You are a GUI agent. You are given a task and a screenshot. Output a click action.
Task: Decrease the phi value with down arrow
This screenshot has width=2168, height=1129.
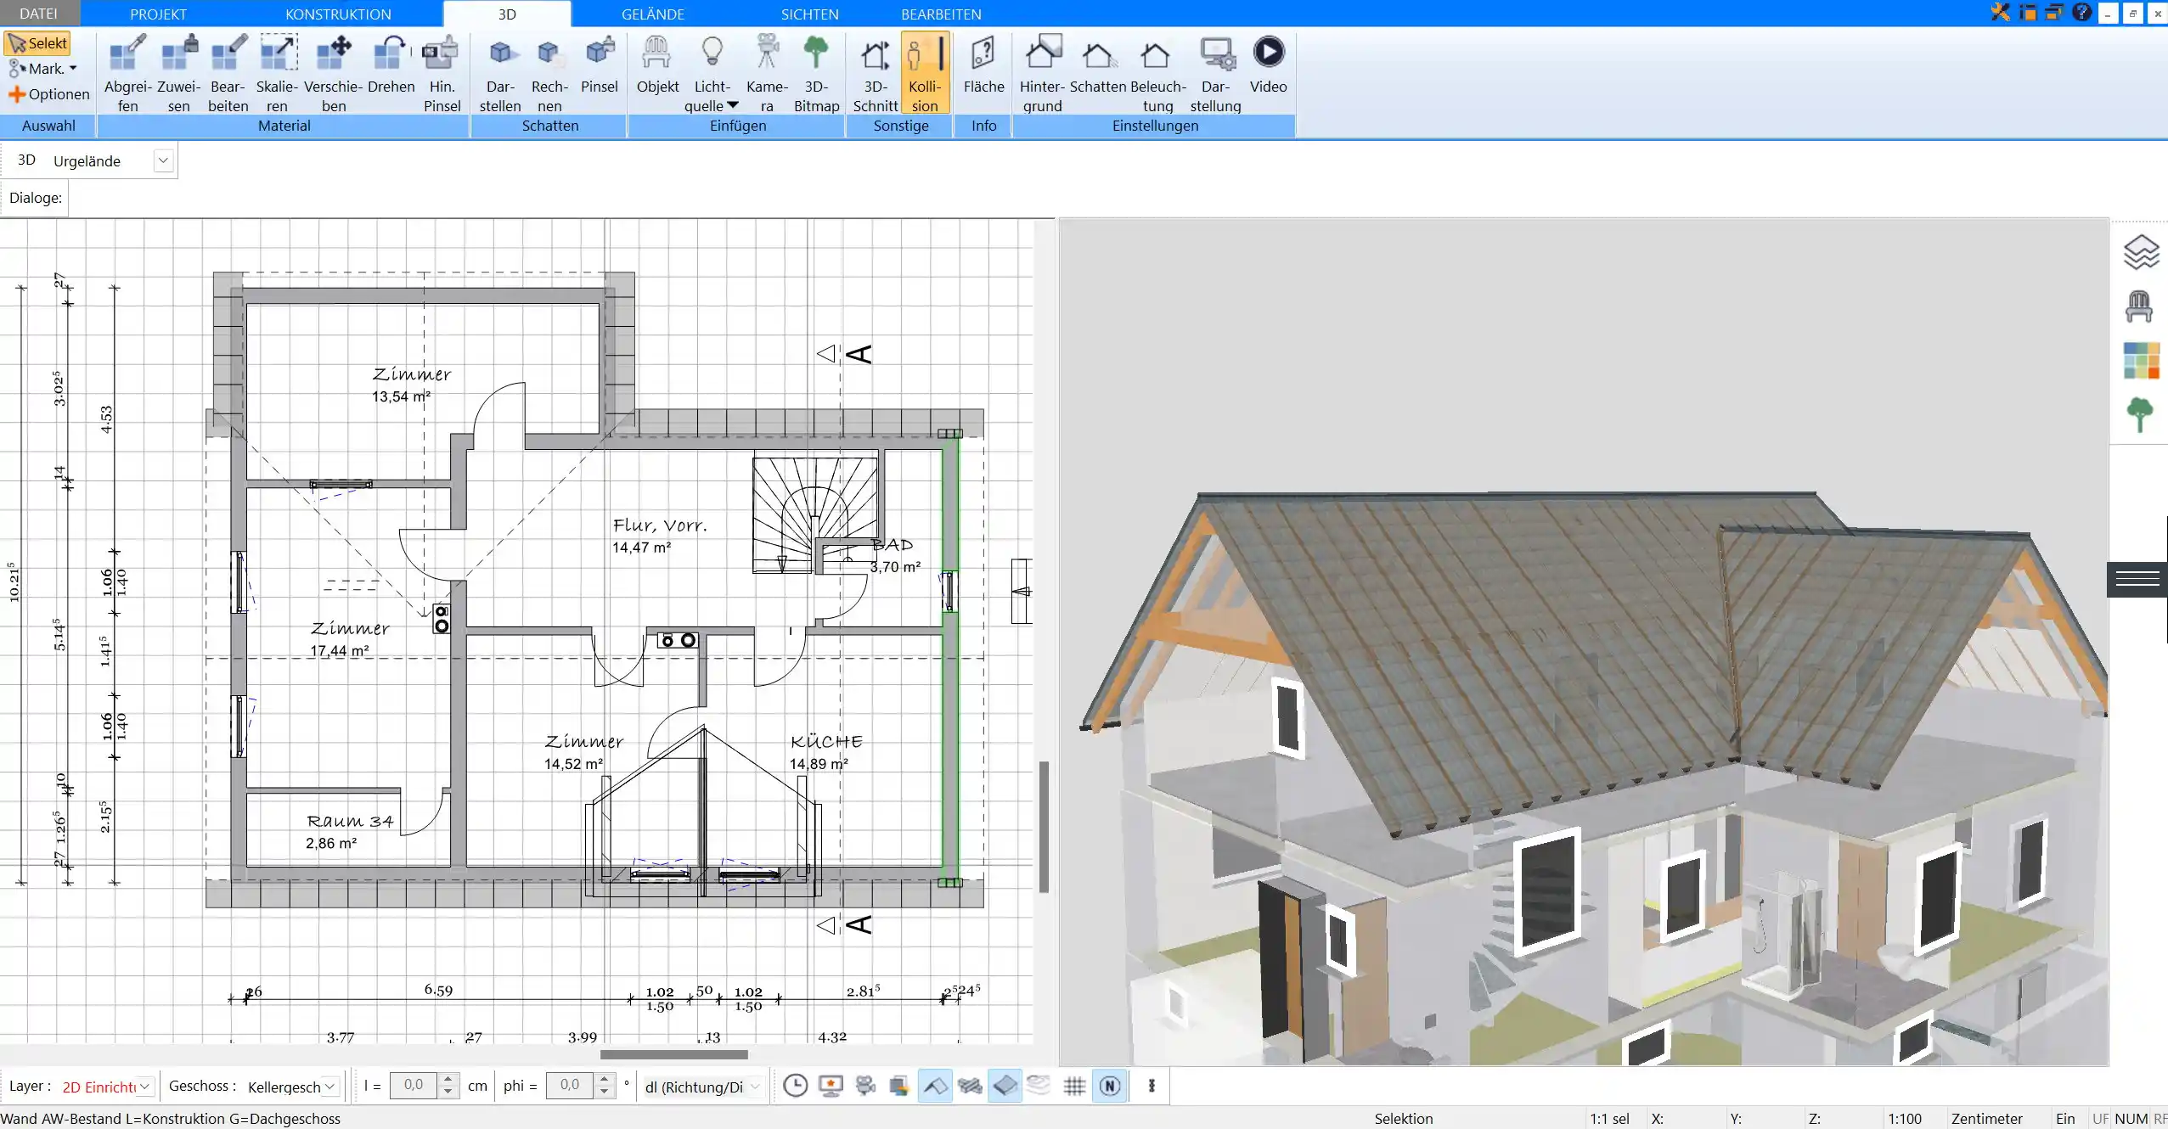[605, 1092]
